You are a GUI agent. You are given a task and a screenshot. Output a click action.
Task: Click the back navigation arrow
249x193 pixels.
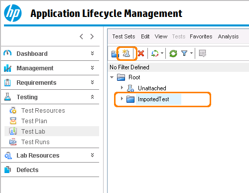tap(81, 36)
